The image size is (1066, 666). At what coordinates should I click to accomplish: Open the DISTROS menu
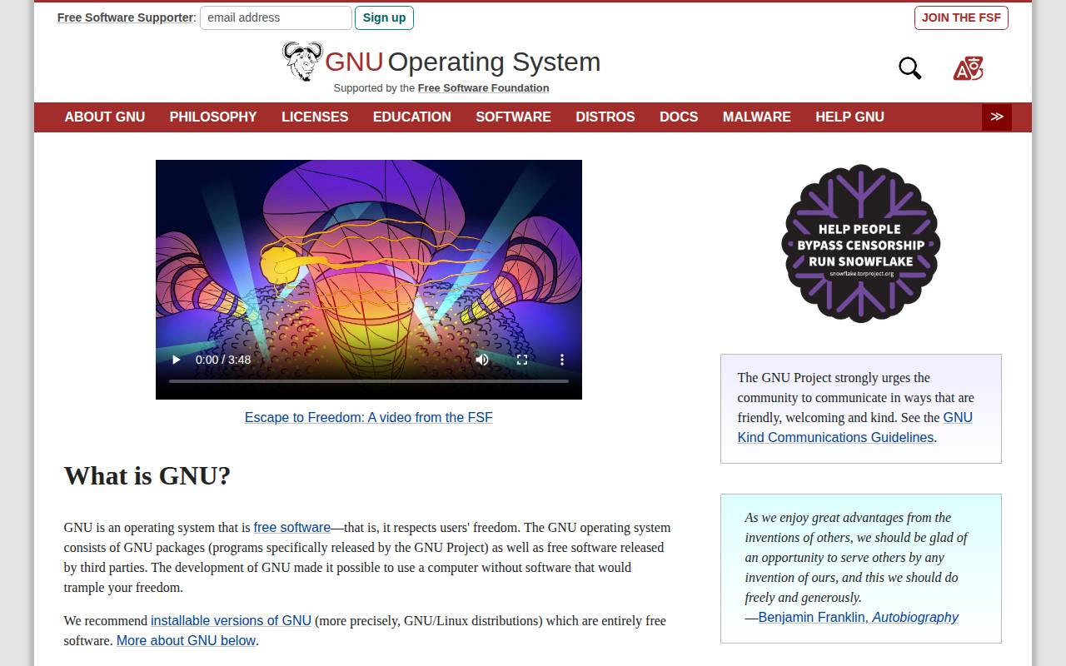(605, 117)
